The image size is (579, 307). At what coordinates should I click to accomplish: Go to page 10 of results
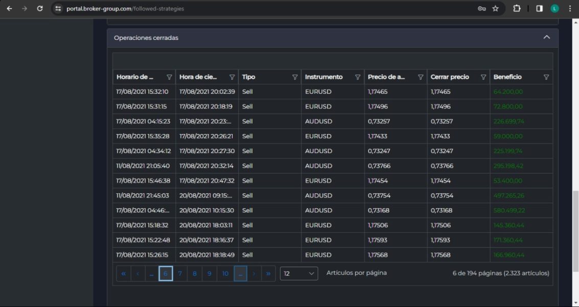[x=225, y=274]
